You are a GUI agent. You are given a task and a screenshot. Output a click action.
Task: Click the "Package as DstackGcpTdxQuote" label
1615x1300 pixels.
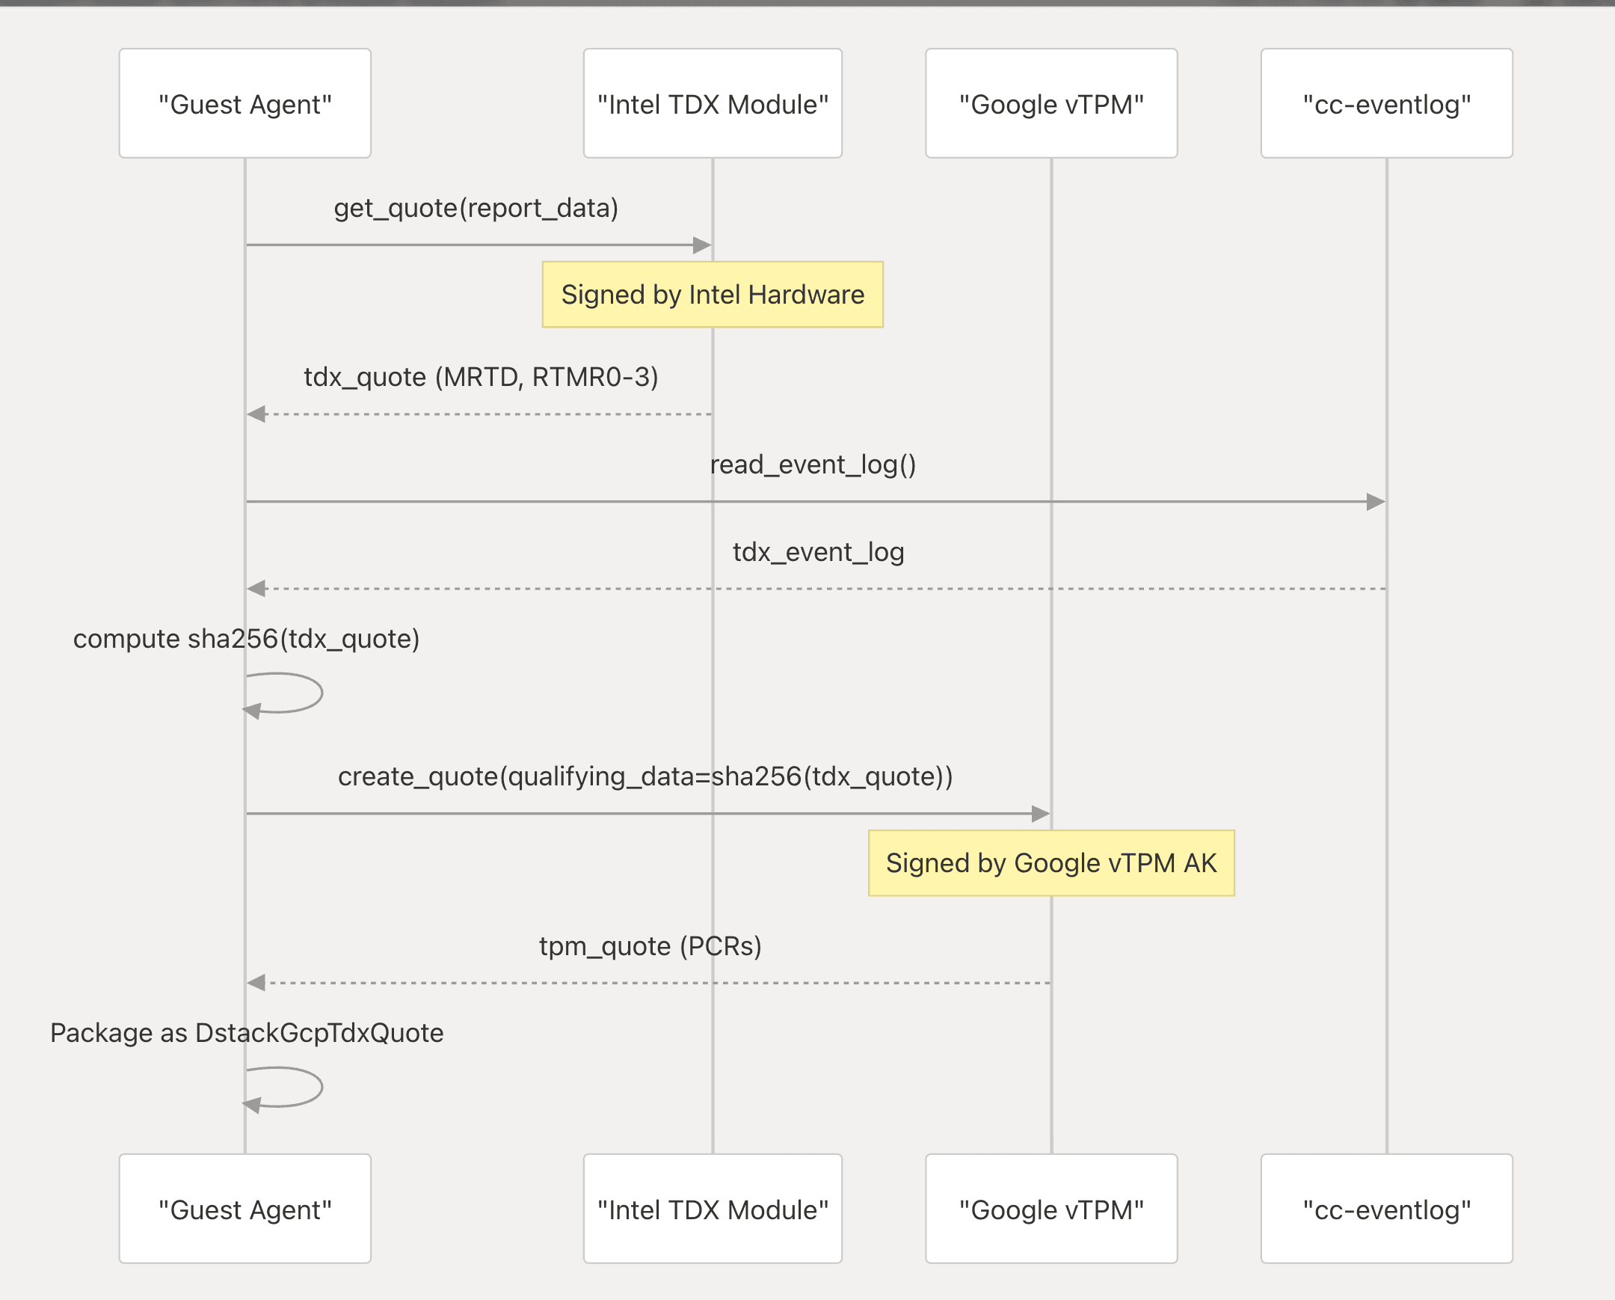pos(247,1033)
